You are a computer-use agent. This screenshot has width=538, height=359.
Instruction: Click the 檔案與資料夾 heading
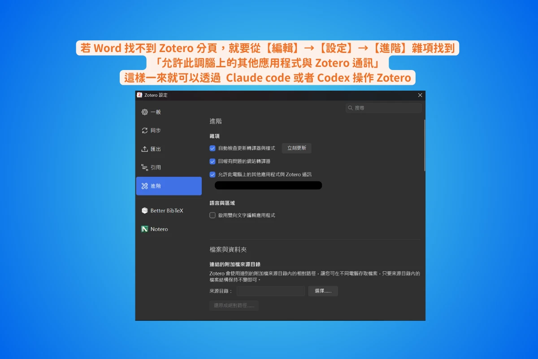(x=228, y=250)
